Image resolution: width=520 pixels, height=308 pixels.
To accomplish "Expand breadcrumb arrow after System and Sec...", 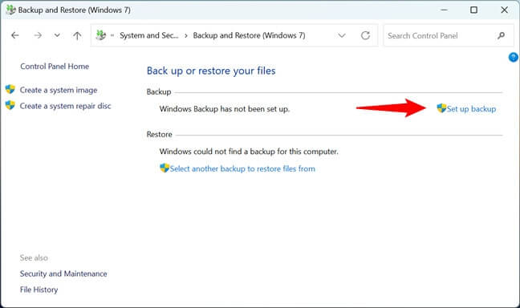I will [x=186, y=35].
